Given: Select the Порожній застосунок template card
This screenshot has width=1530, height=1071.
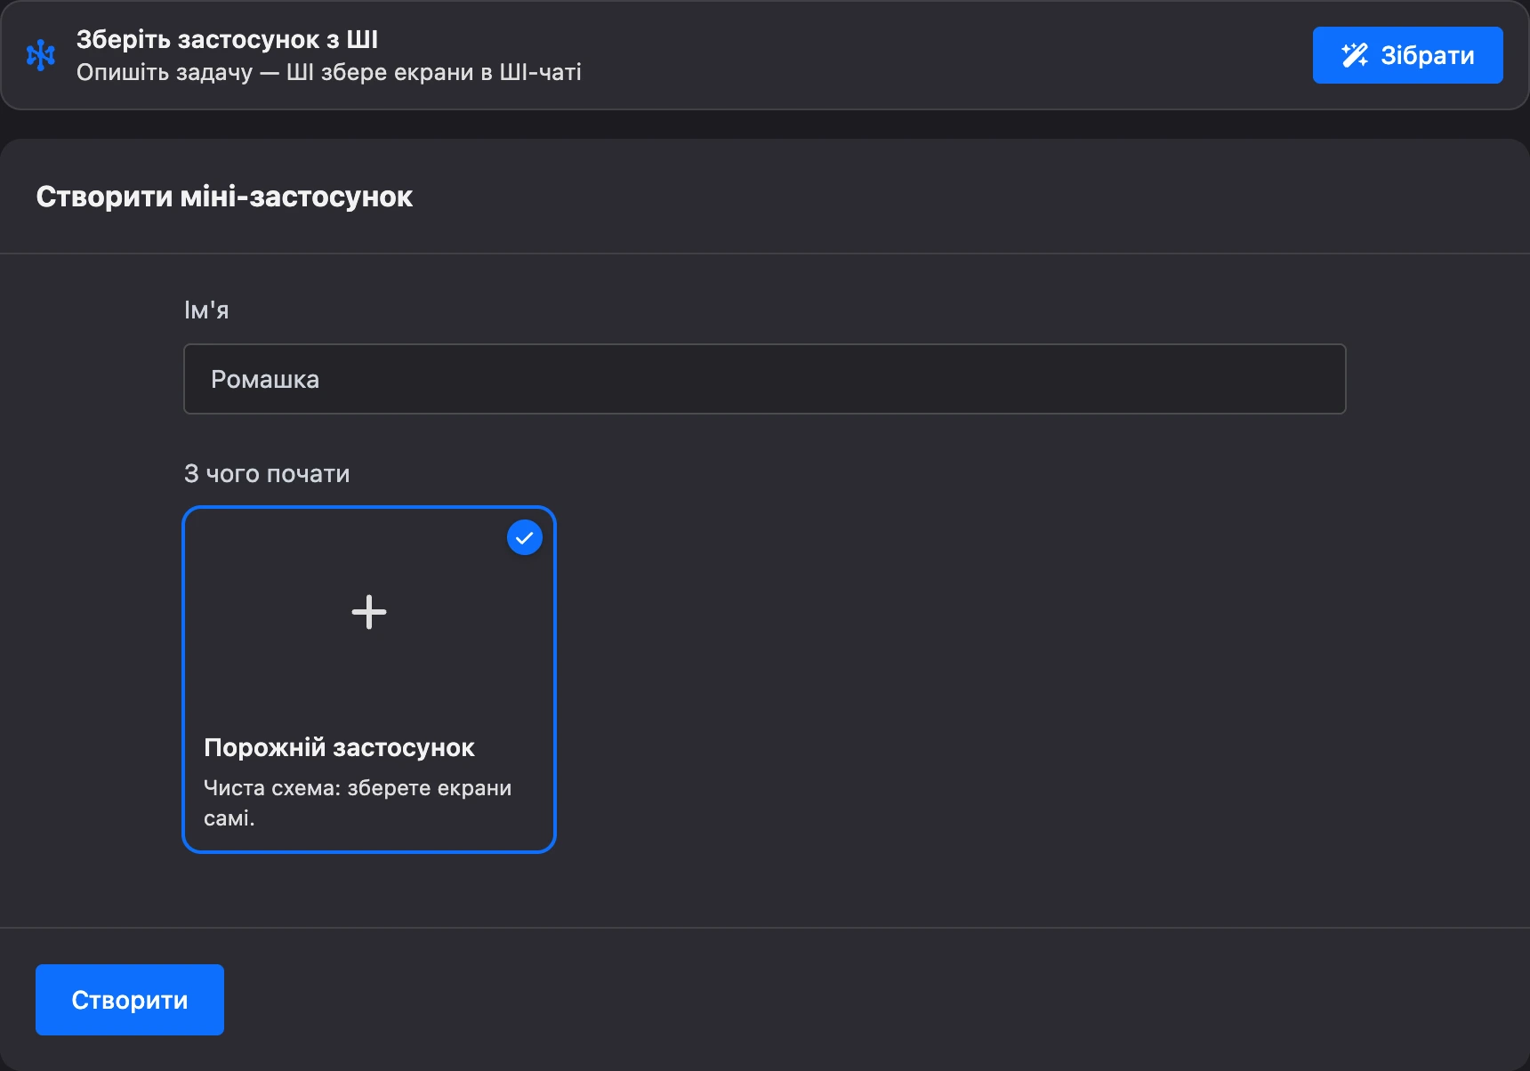Looking at the screenshot, I should [x=369, y=680].
